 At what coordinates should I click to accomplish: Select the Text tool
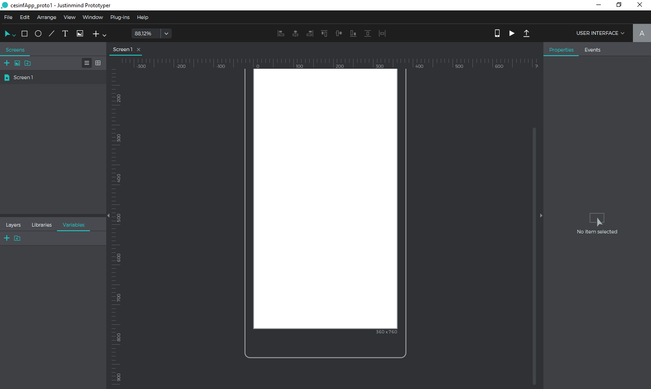(65, 33)
